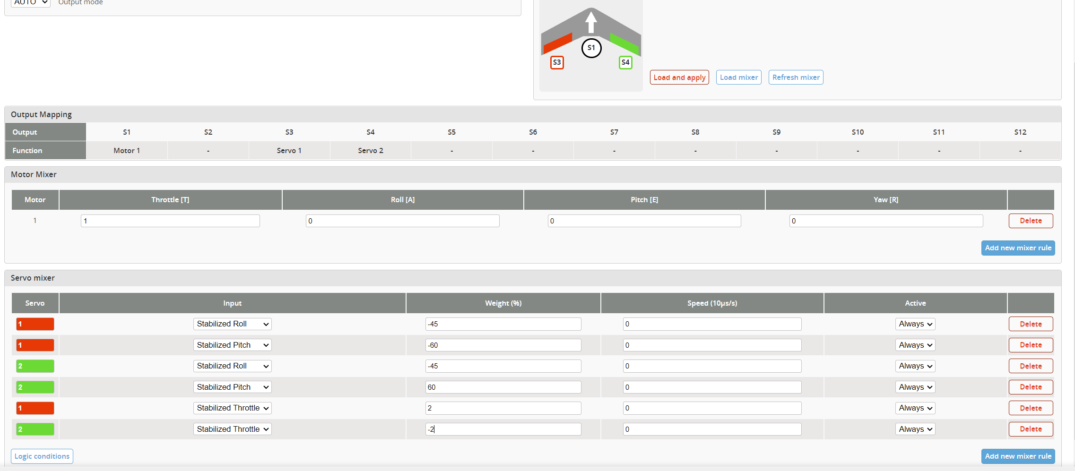This screenshot has height=471, width=1075.
Task: Open the Stabilized Throttle dropdown for Servo 2
Action: (232, 429)
